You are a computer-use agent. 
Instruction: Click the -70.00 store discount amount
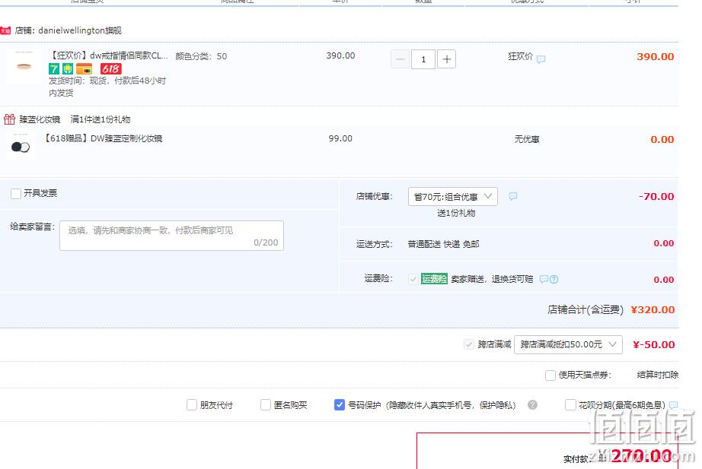[656, 196]
